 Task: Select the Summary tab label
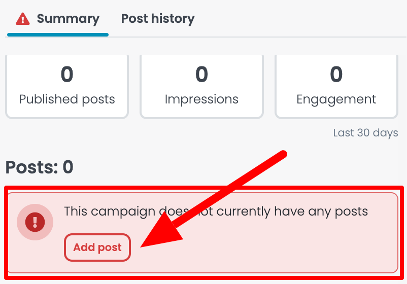pyautogui.click(x=68, y=19)
